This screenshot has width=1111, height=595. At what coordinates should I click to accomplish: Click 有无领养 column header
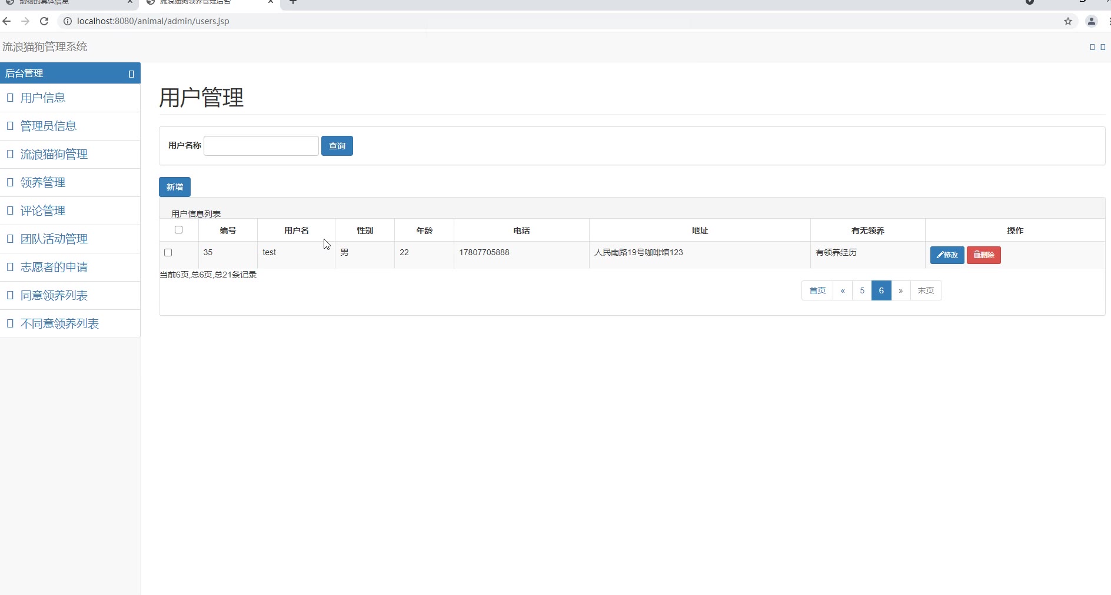tap(868, 230)
